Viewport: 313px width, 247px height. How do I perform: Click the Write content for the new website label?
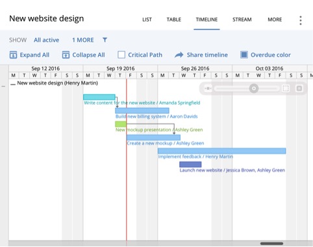point(142,103)
